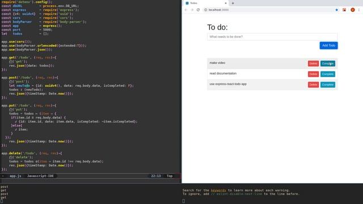Click the '}else{' line in the put handler
Viewport: 363px width, 204px height.
[16, 125]
